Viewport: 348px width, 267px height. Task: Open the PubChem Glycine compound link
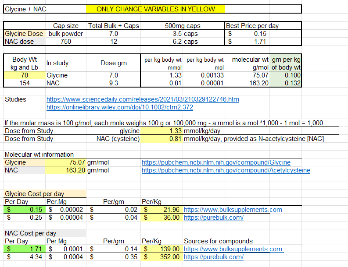pos(216,162)
